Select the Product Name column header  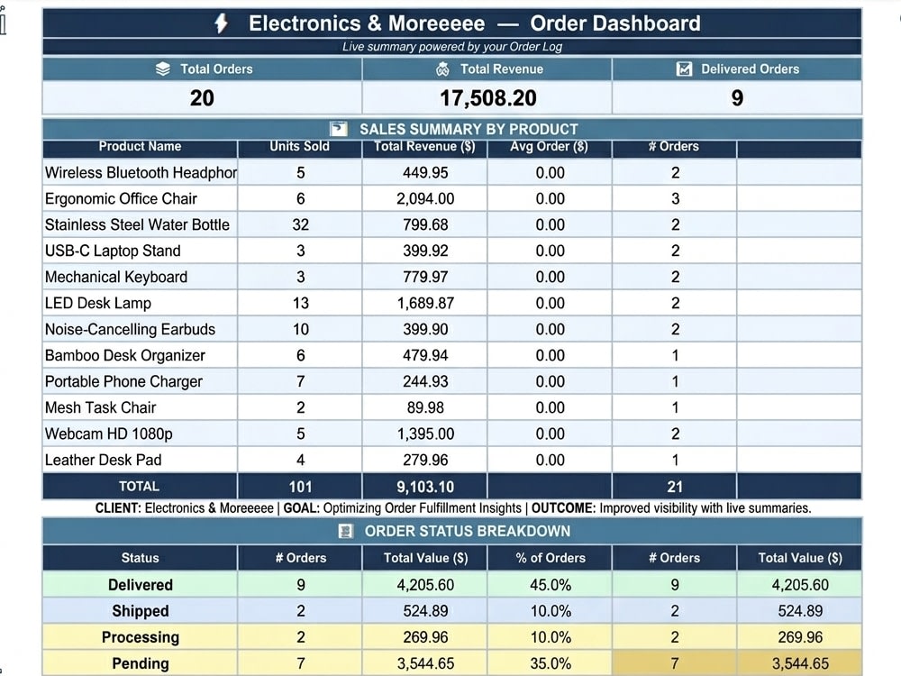click(x=140, y=147)
